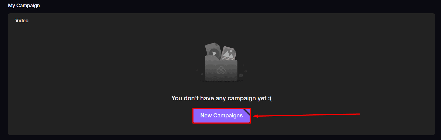The height and width of the screenshot is (140, 441).
Task: Click the red arrow head near the button
Action: tap(255, 116)
